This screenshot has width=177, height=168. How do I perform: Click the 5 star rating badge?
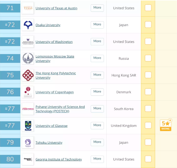coord(166,125)
